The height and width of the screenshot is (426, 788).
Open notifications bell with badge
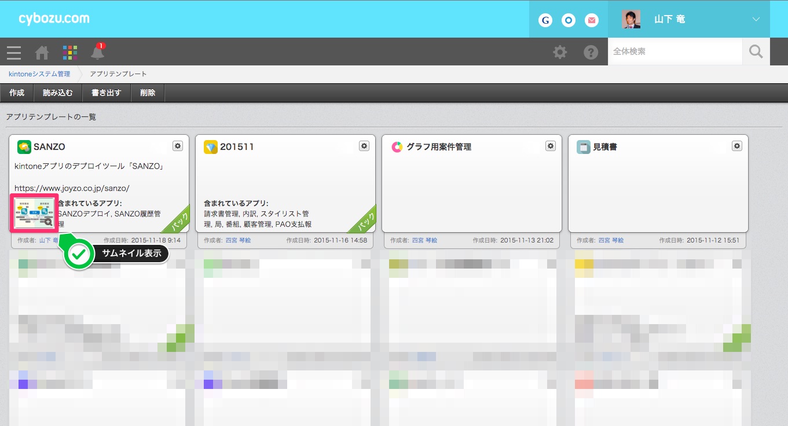98,52
